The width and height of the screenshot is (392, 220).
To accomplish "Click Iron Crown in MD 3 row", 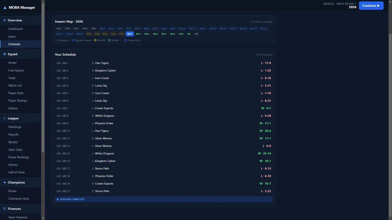I will click(x=102, y=78).
